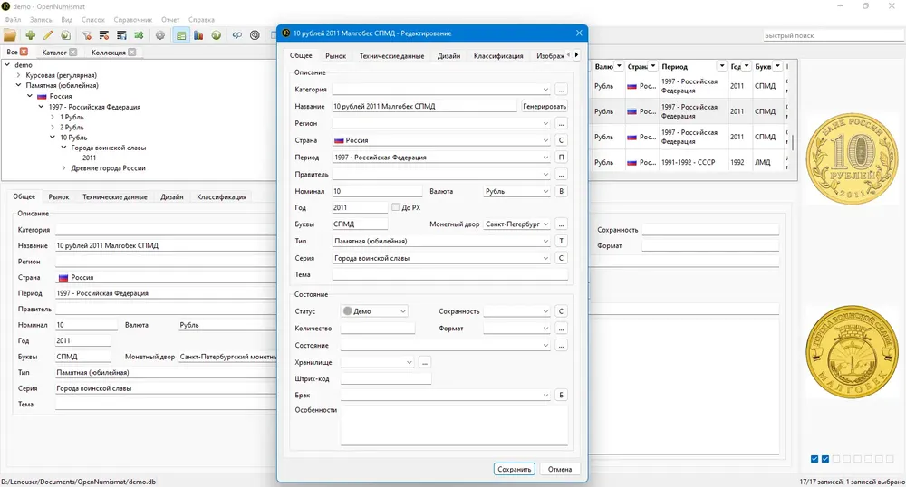Expand the Курсовая (регулярная) tree node
906x487 pixels.
(x=18, y=75)
